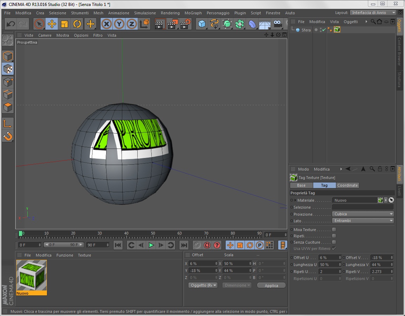Toggle the snap magnet tool
Viewport: 405px width, 316px height.
(8, 136)
